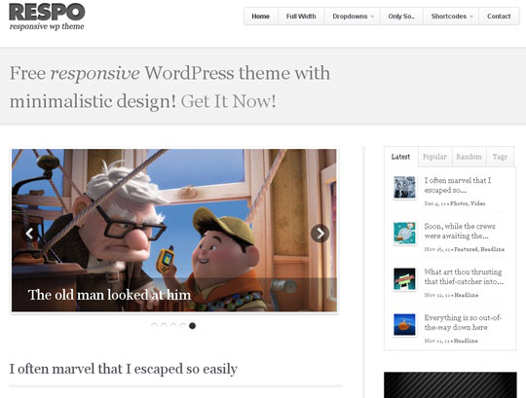The width and height of the screenshot is (526, 398).
Task: Click date 'Nov 11, 11' under fourth post
Action: 437,341
